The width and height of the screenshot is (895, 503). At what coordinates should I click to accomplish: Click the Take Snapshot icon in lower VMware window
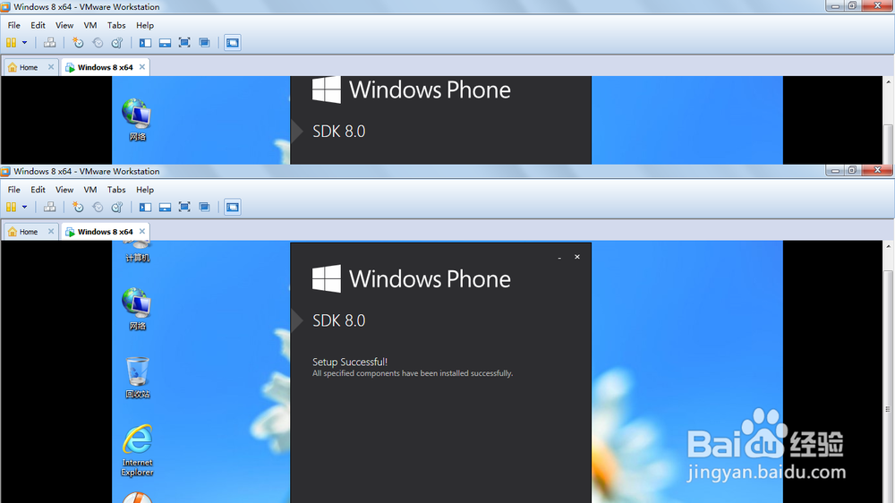78,208
